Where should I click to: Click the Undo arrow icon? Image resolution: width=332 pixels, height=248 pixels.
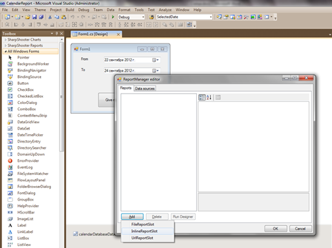pyautogui.click(x=72, y=17)
